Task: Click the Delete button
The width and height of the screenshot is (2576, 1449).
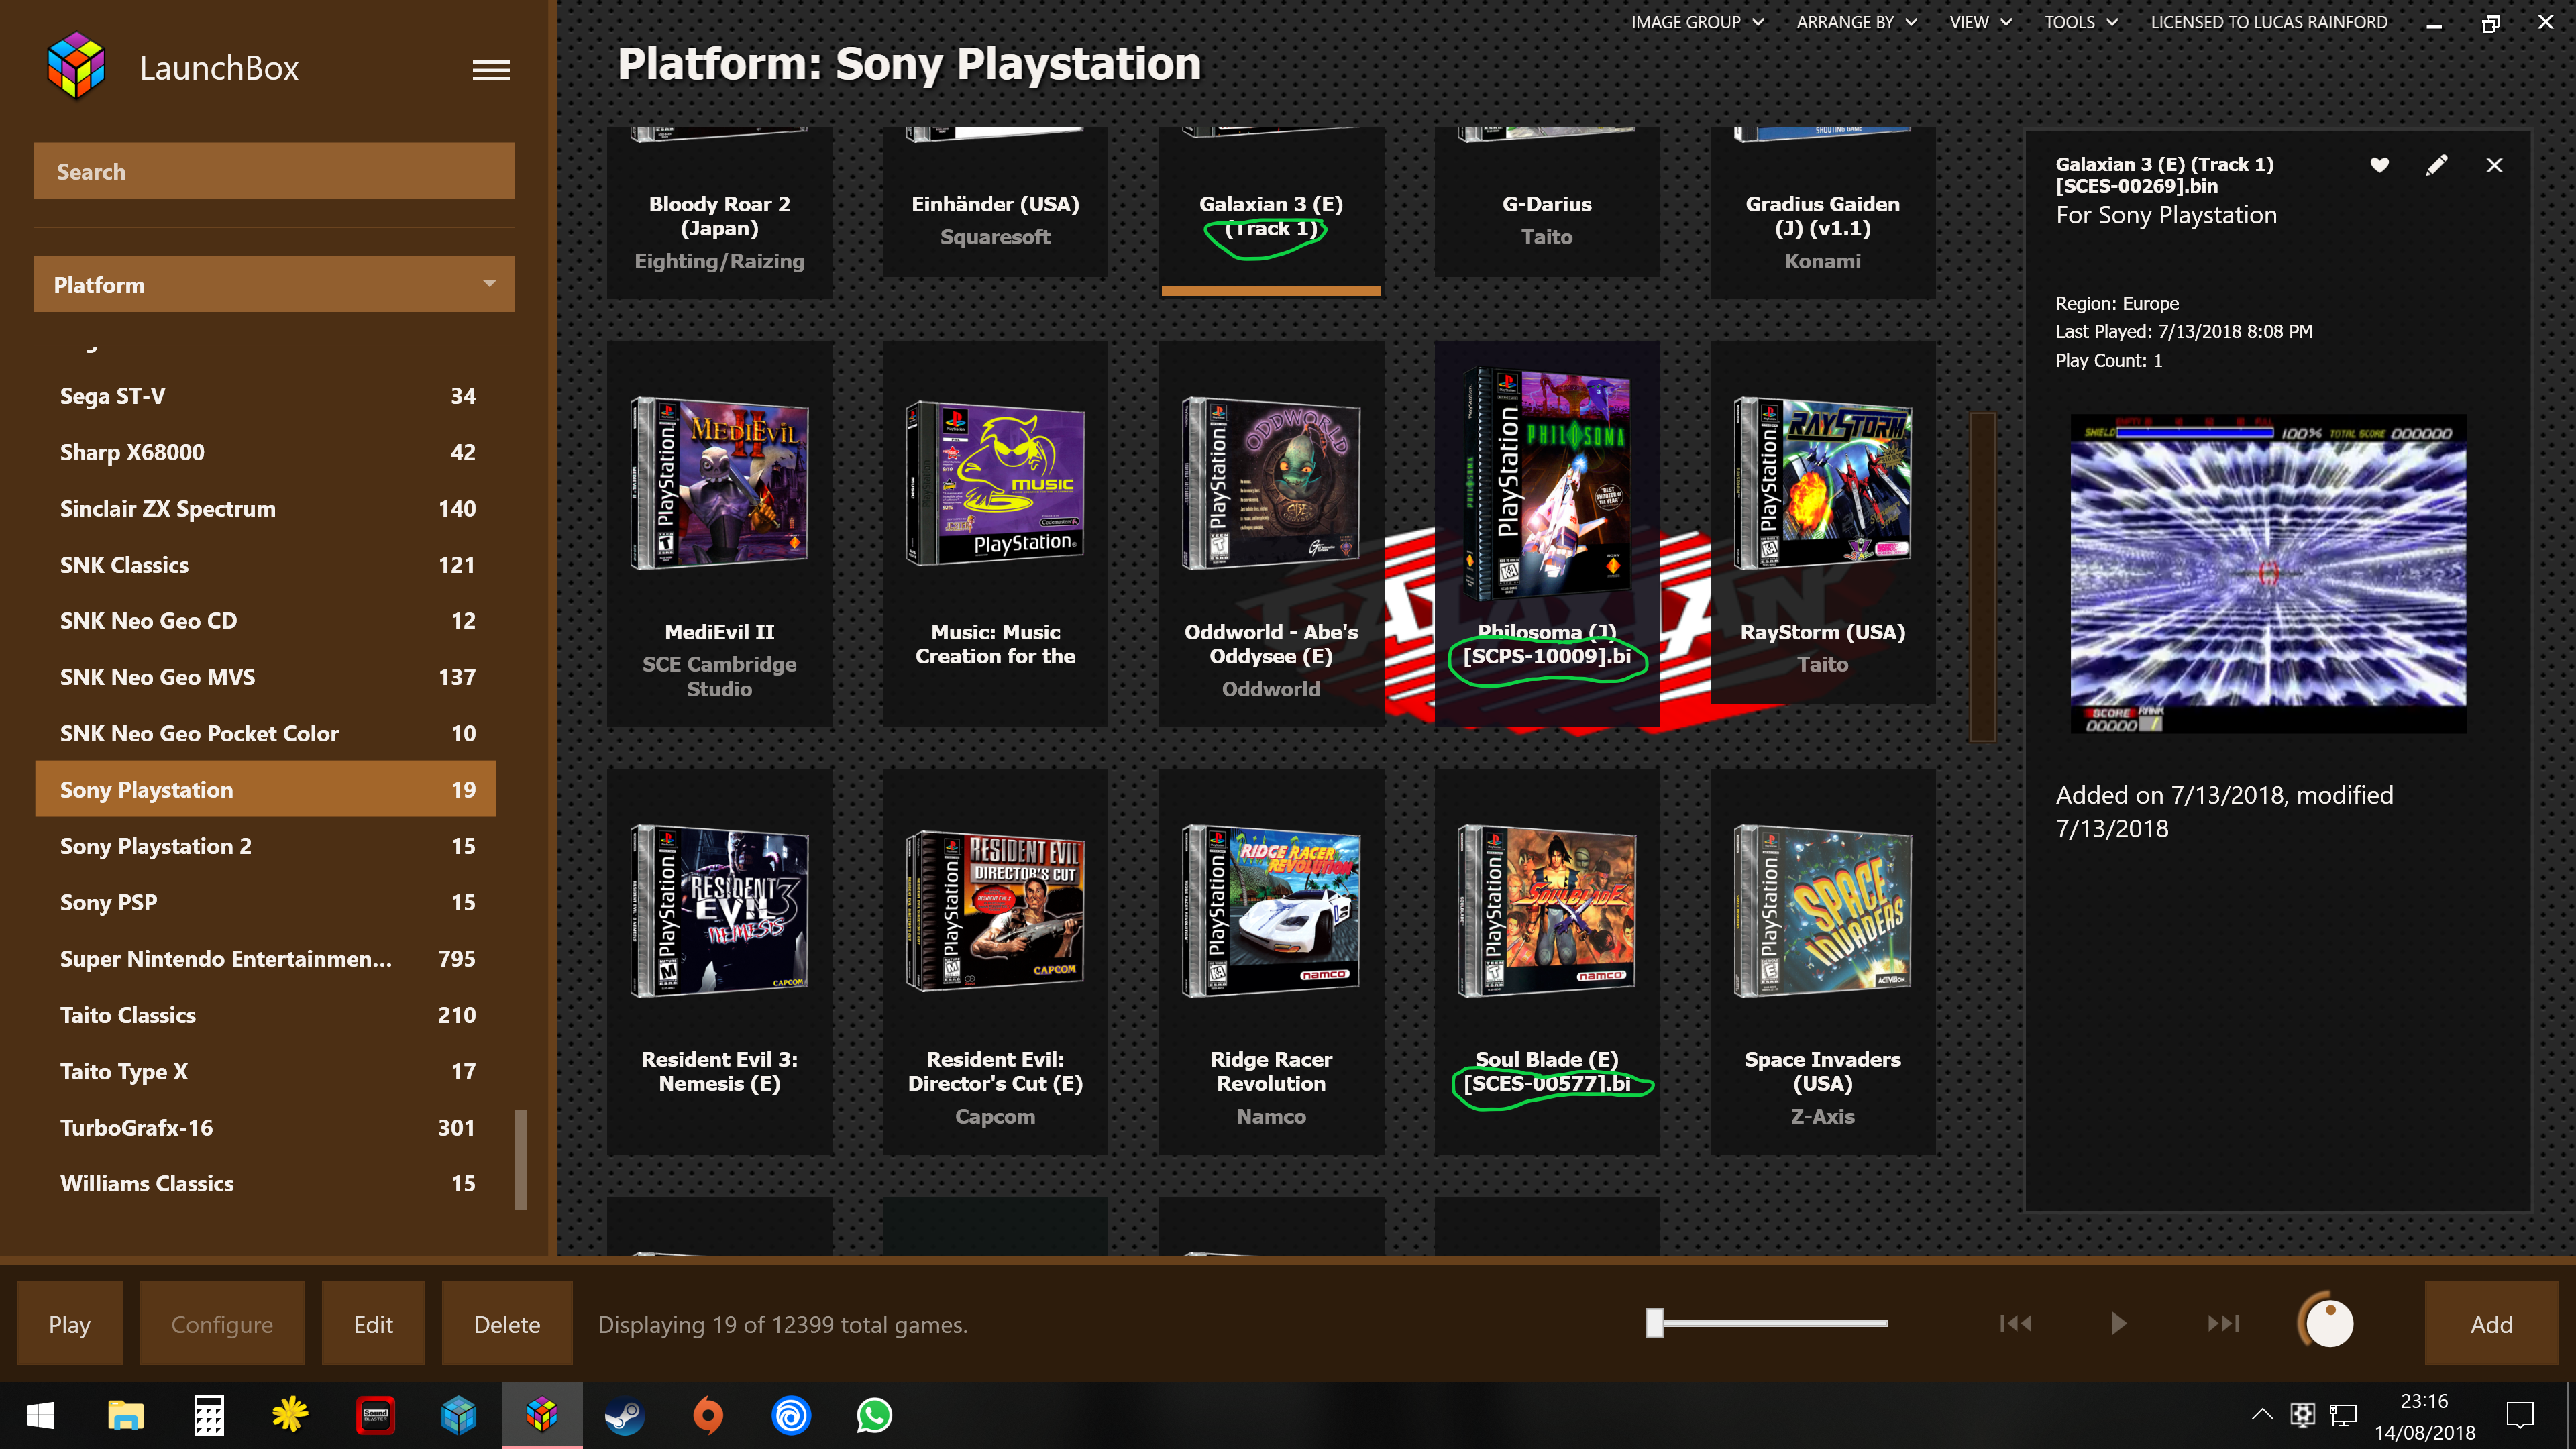Action: pos(506,1323)
